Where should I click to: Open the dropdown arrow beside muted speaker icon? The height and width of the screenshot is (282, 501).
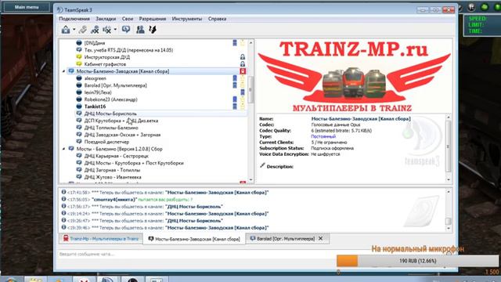coord(115,30)
